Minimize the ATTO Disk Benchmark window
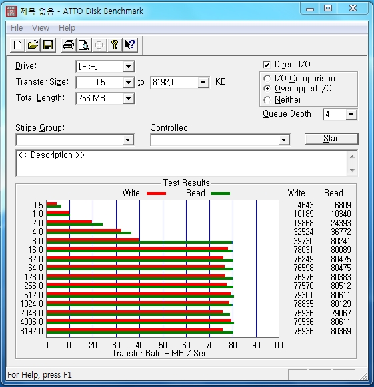This screenshot has height=387, width=374. click(310, 9)
